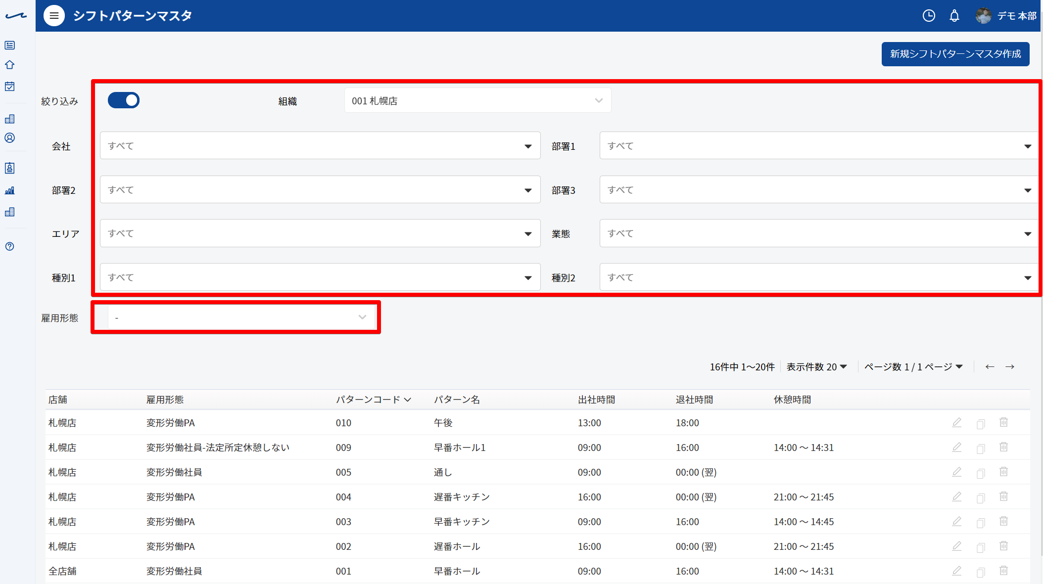The image size is (1045, 584).
Task: Edit pattern 009 早番ホール1 row
Action: click(x=957, y=448)
